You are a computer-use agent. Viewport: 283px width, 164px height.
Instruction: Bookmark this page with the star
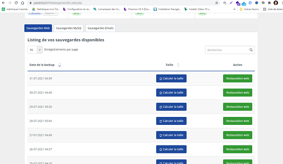coord(217,3)
